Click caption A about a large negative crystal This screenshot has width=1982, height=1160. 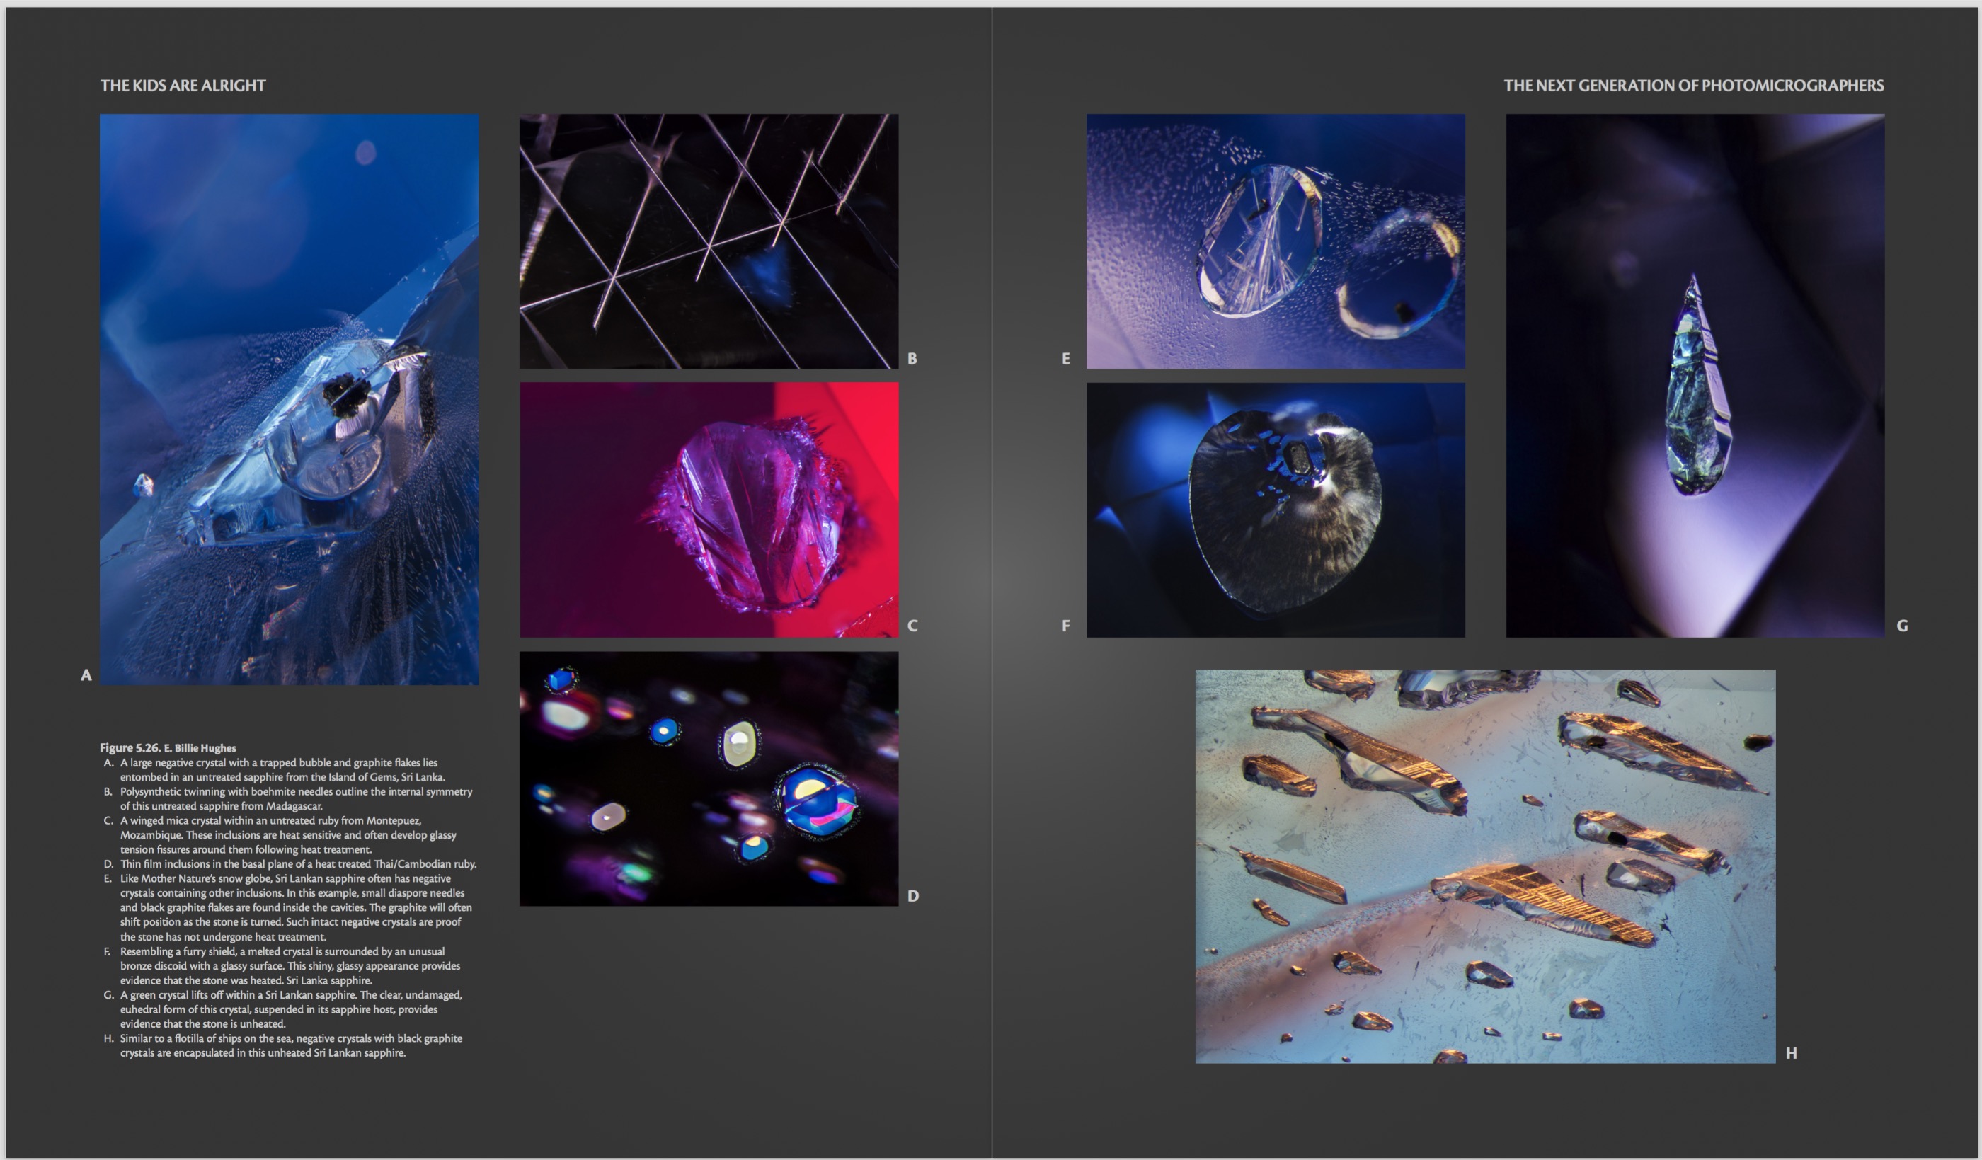(x=275, y=770)
